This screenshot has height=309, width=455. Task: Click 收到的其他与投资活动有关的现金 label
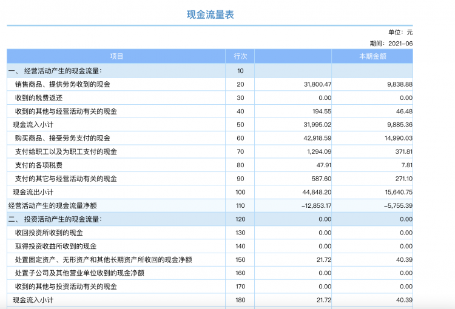coord(66,287)
